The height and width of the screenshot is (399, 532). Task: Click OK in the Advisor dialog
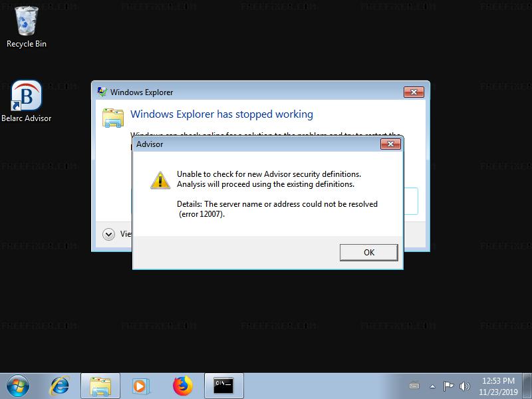pyautogui.click(x=369, y=253)
